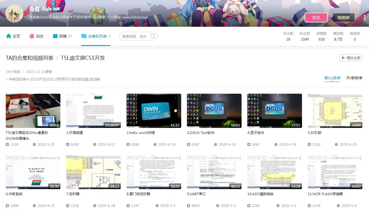Click title T5L迪文屏驱动200w像素的OV2640摄像头
Viewport: 369px width, 215px height.
click(27, 135)
